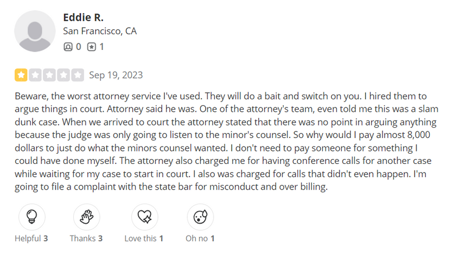459x253 pixels.
Task: Click the 'Thanks 3' text label
Action: [x=86, y=238]
